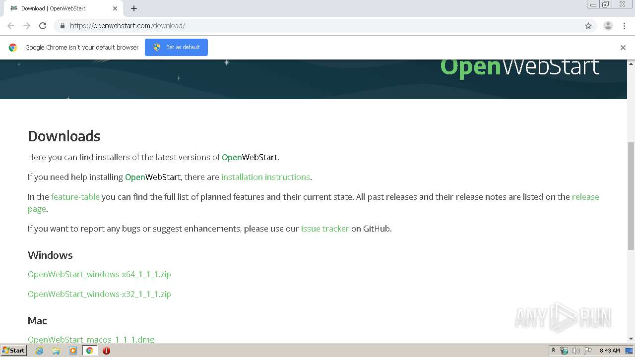Open the issue tracker link

pyautogui.click(x=325, y=229)
